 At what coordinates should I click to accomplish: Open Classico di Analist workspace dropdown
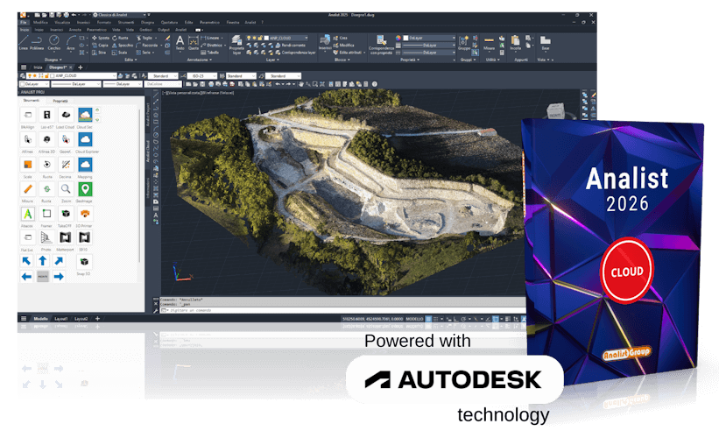[x=120, y=15]
